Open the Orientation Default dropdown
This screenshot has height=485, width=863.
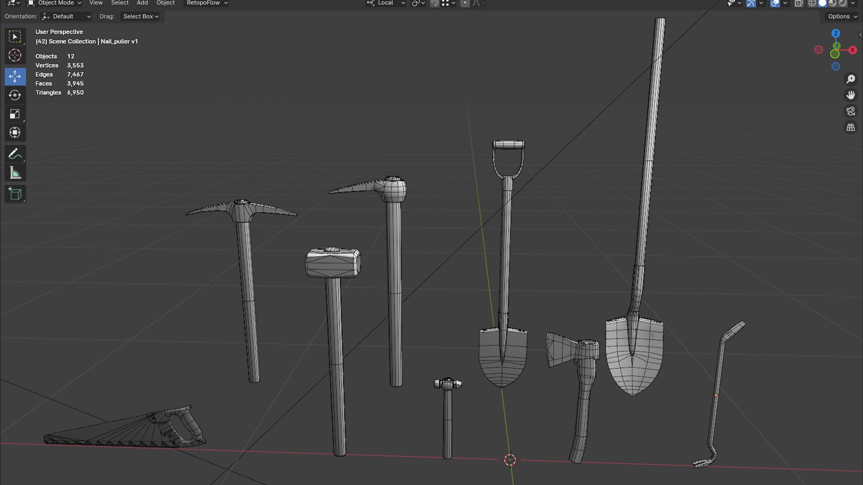[x=66, y=16]
